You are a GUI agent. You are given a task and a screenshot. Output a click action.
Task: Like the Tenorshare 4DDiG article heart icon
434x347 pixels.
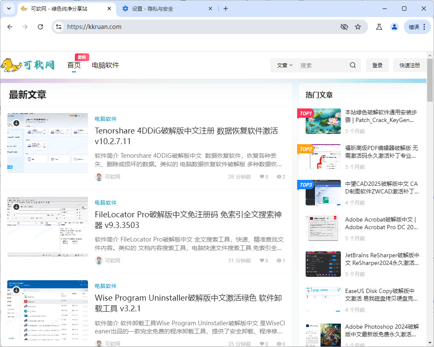tap(262, 176)
